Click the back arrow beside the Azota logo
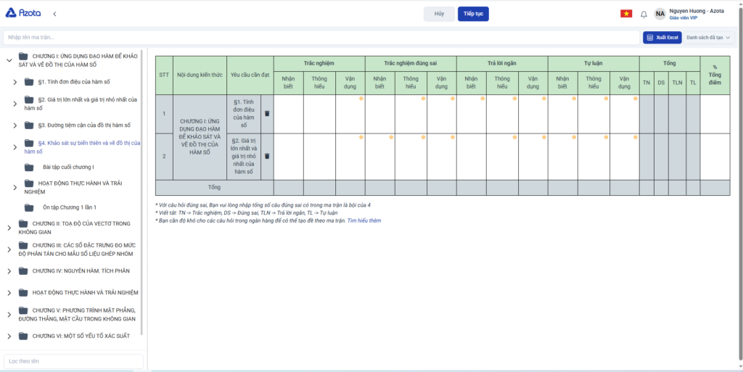Screen dimensions: 743x372 (x=54, y=14)
